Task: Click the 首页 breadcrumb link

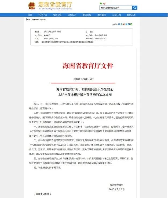Action: pos(28,20)
